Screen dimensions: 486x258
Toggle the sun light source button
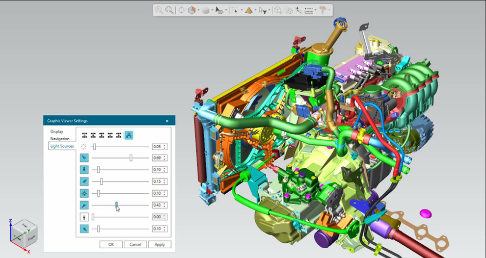click(x=84, y=193)
